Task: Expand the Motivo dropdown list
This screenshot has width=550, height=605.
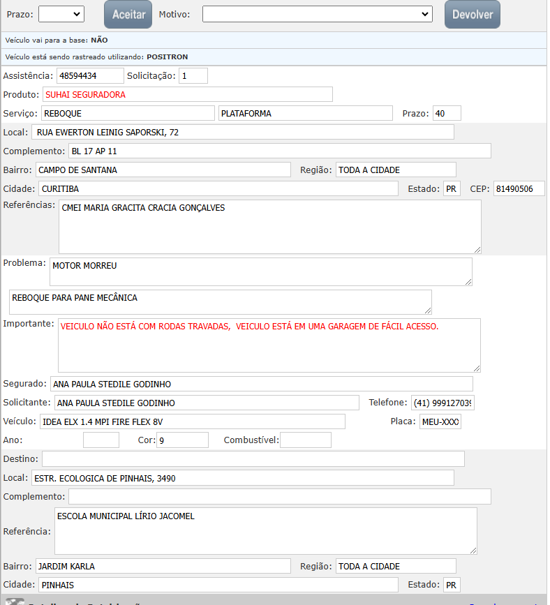Action: coord(318,14)
